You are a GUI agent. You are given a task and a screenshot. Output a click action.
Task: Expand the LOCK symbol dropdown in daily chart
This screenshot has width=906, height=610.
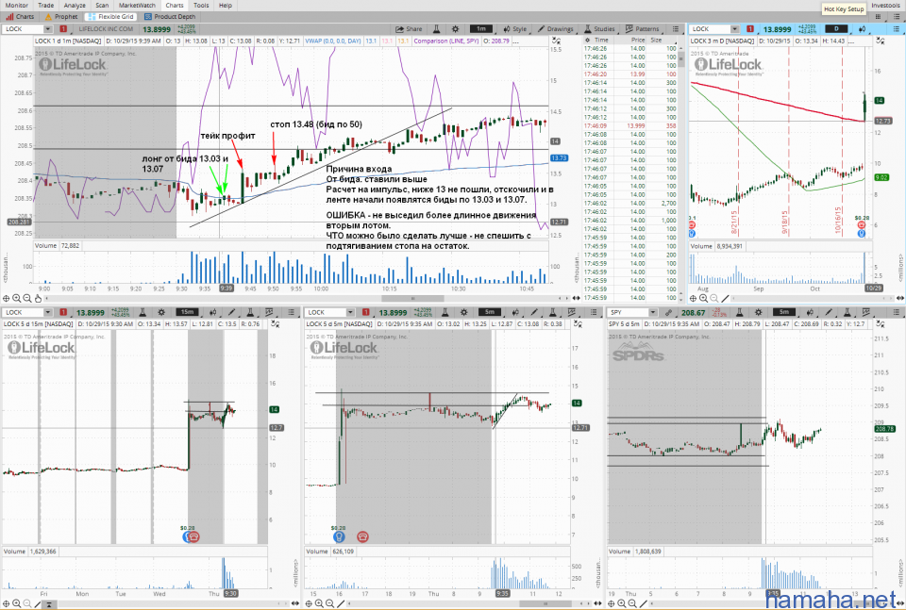[x=734, y=29]
